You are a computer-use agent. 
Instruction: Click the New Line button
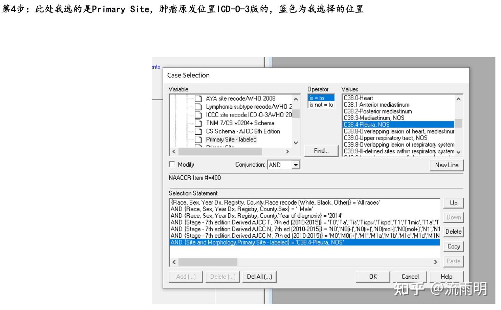tap(447, 165)
